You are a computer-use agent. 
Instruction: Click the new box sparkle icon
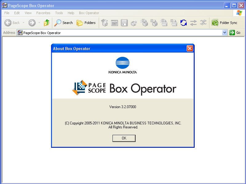coord(134,23)
